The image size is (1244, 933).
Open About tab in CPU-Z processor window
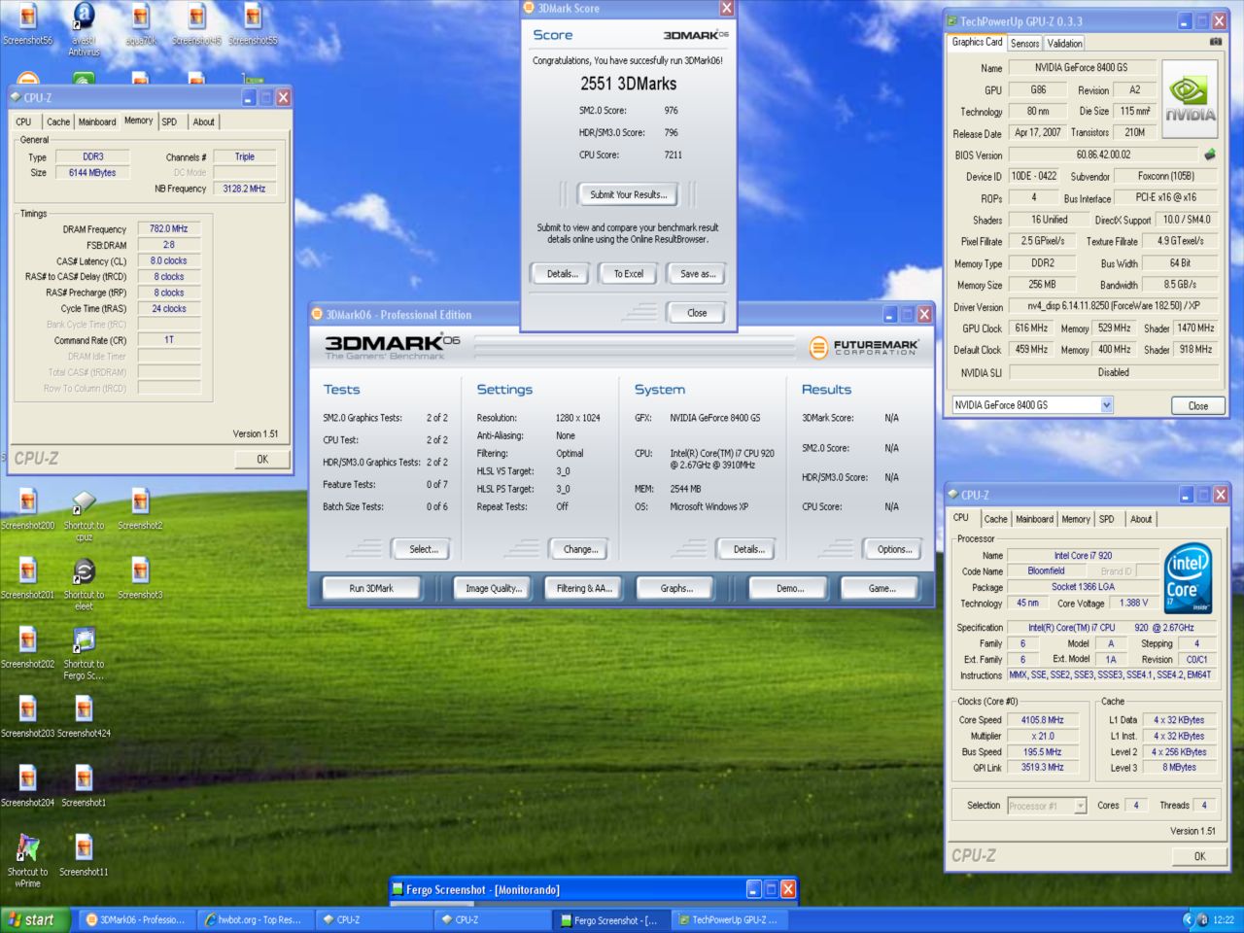click(x=1141, y=519)
